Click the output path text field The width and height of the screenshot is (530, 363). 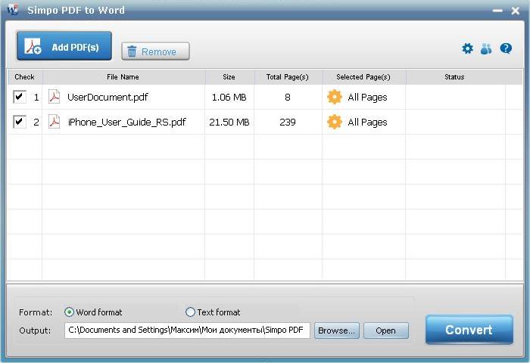click(187, 330)
